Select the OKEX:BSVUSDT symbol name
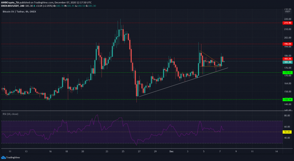The image size is (294, 161). click(11, 5)
